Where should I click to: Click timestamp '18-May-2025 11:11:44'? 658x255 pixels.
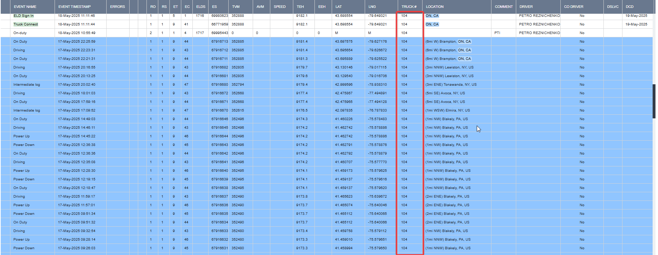pos(76,24)
